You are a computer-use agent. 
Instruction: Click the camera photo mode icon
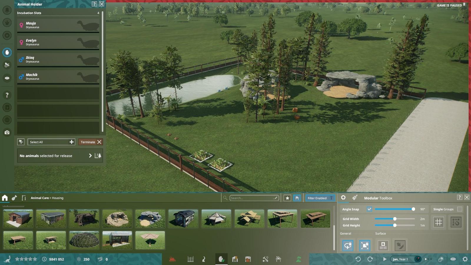[7, 132]
